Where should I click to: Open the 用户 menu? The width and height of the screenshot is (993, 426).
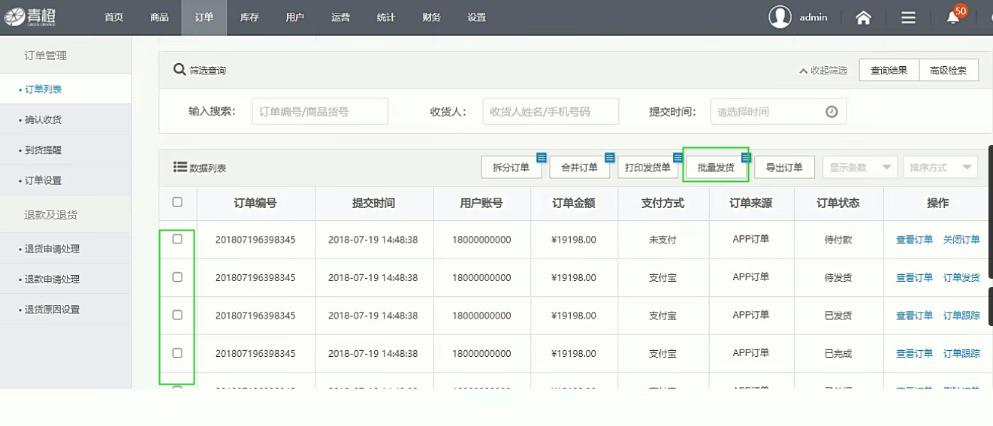point(295,17)
